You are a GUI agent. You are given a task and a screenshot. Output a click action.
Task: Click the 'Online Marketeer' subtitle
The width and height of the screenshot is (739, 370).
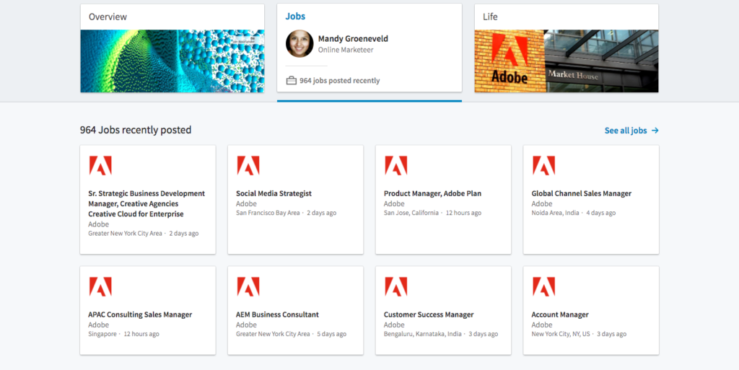(346, 50)
